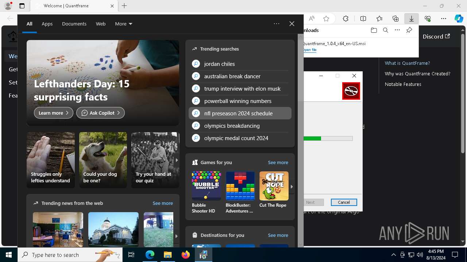The height and width of the screenshot is (262, 467).
Task: Open Bubble Shooter HD game
Action: pyautogui.click(x=206, y=192)
